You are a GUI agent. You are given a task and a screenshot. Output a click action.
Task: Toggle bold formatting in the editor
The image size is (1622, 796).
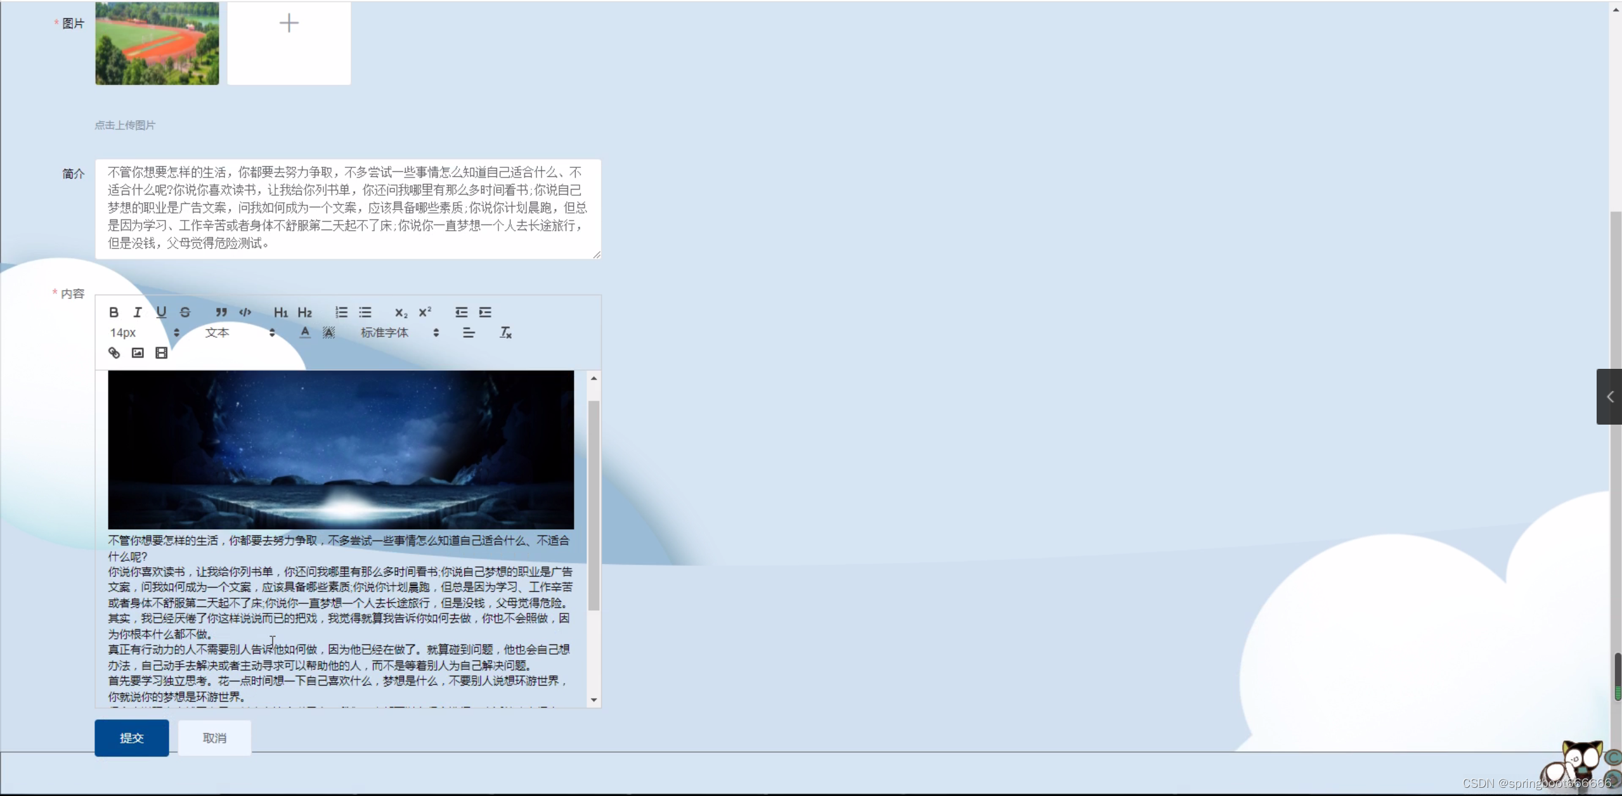point(114,312)
